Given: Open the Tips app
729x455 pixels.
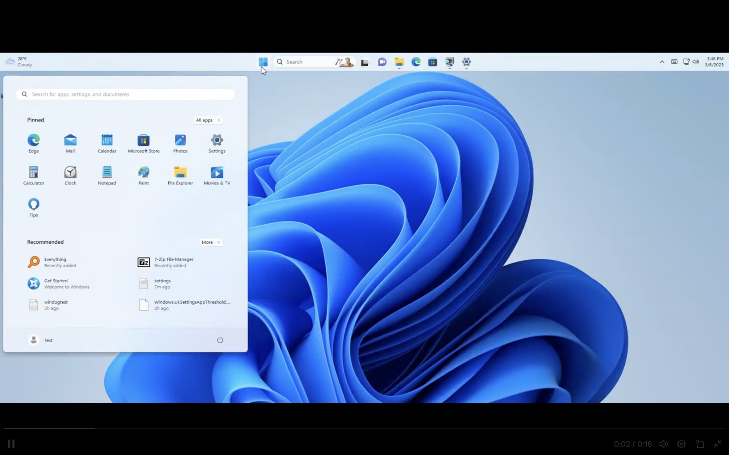Looking at the screenshot, I should [x=33, y=207].
